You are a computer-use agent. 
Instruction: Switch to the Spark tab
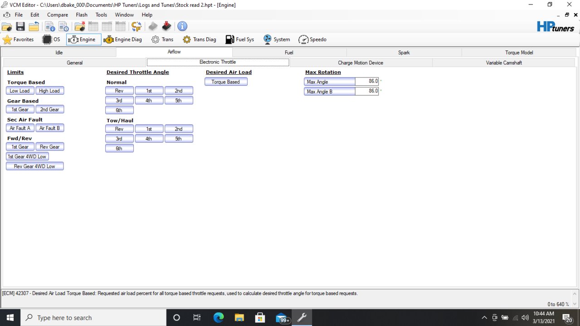(404, 53)
